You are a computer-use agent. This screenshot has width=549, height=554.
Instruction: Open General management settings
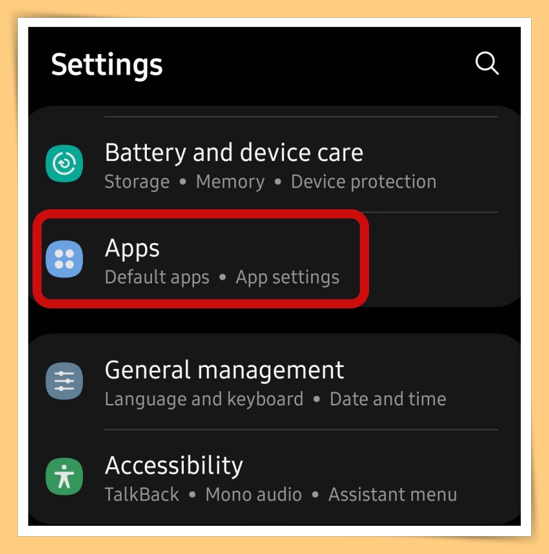[x=274, y=382]
